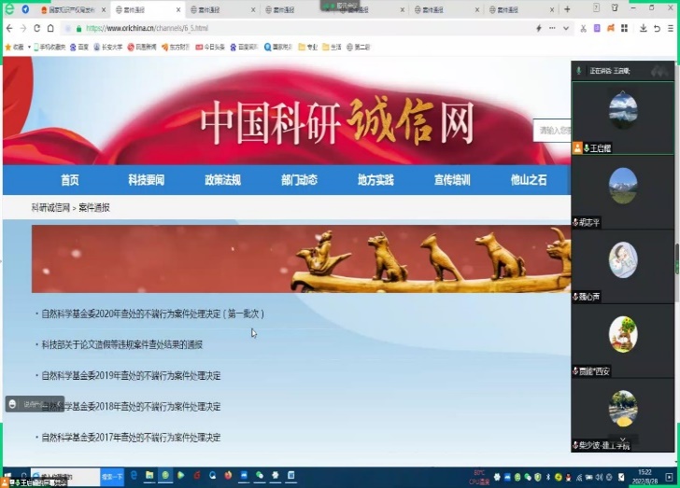Open Firefox from the Windows taskbar
This screenshot has width=680, height=488.
click(x=227, y=475)
